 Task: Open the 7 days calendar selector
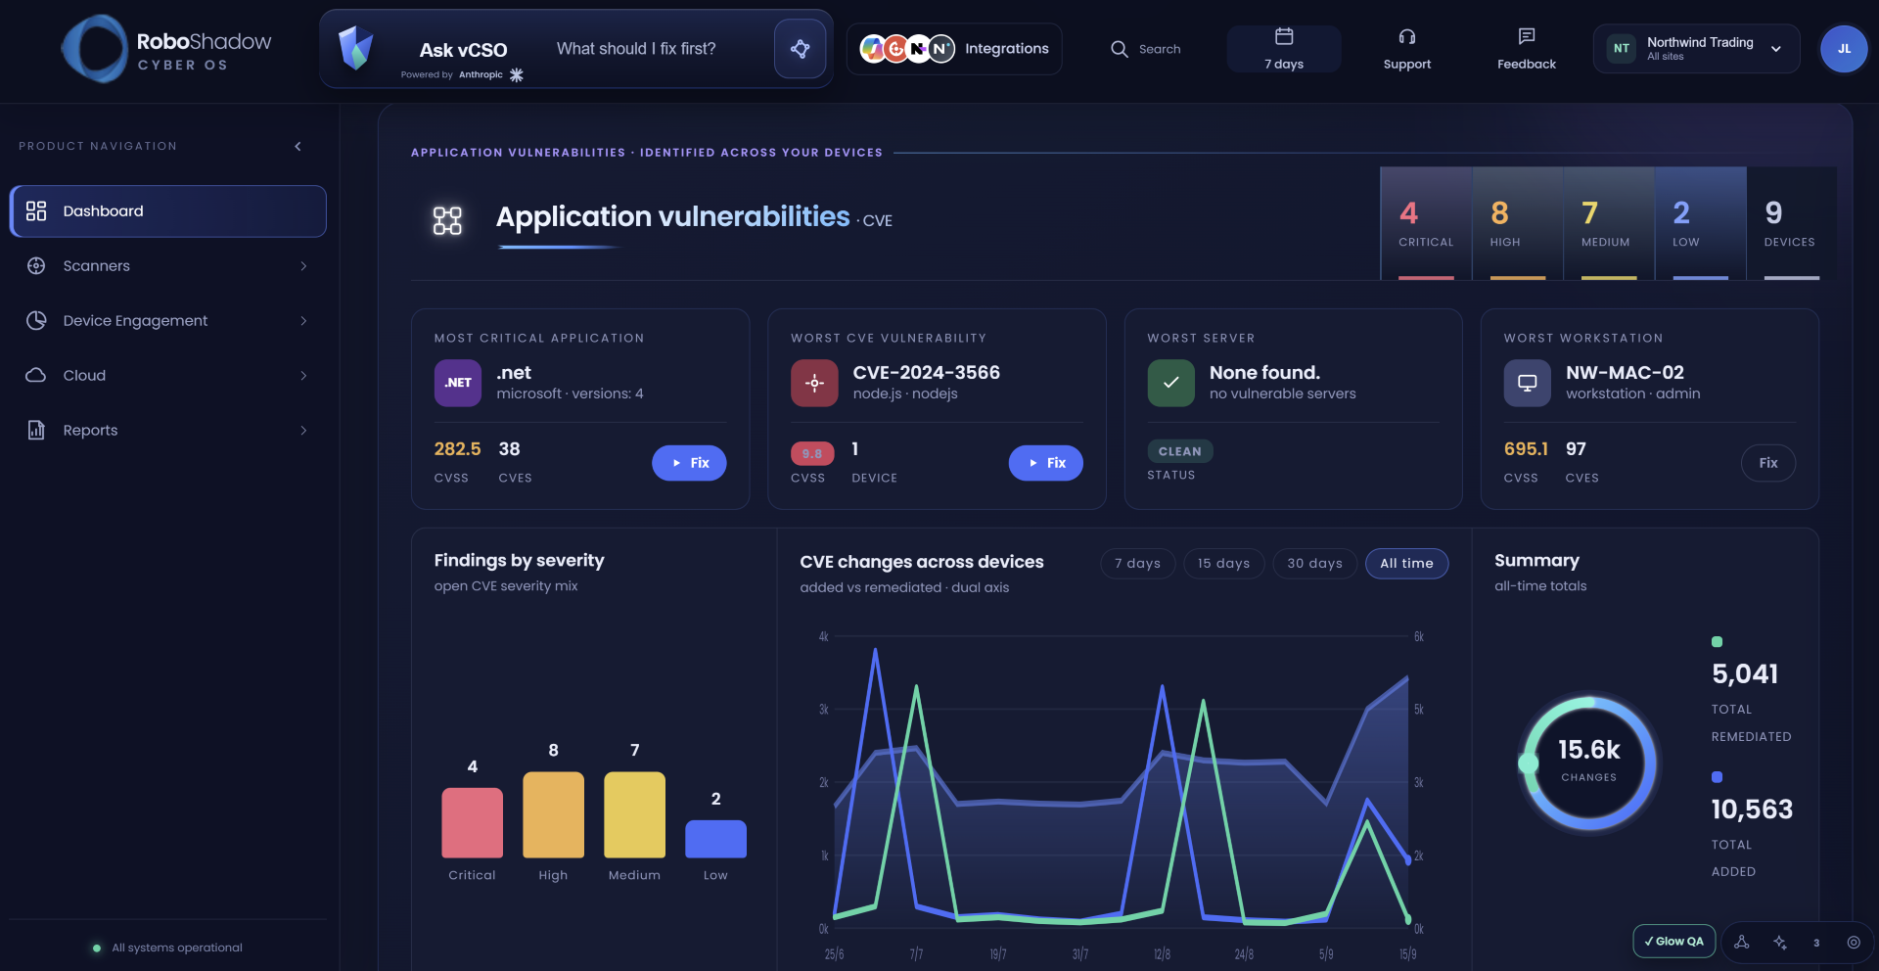(x=1284, y=49)
